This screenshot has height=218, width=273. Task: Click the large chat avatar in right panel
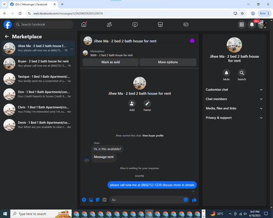tap(234, 45)
